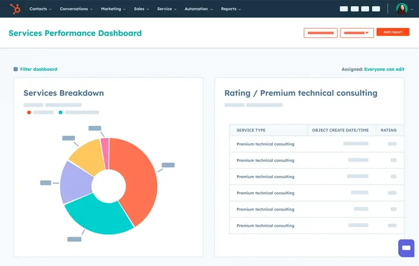Open the account menu chevron beside the avatar

click(x=412, y=9)
